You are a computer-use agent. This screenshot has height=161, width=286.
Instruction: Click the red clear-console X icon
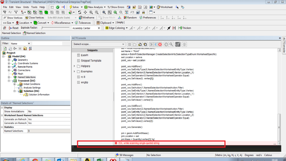point(160,44)
